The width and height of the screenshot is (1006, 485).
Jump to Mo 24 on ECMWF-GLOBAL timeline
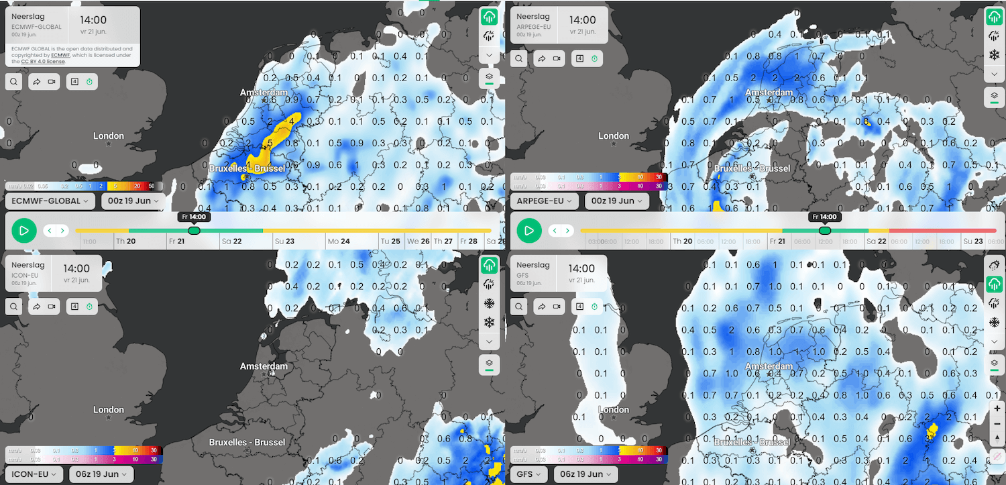pyautogui.click(x=339, y=241)
